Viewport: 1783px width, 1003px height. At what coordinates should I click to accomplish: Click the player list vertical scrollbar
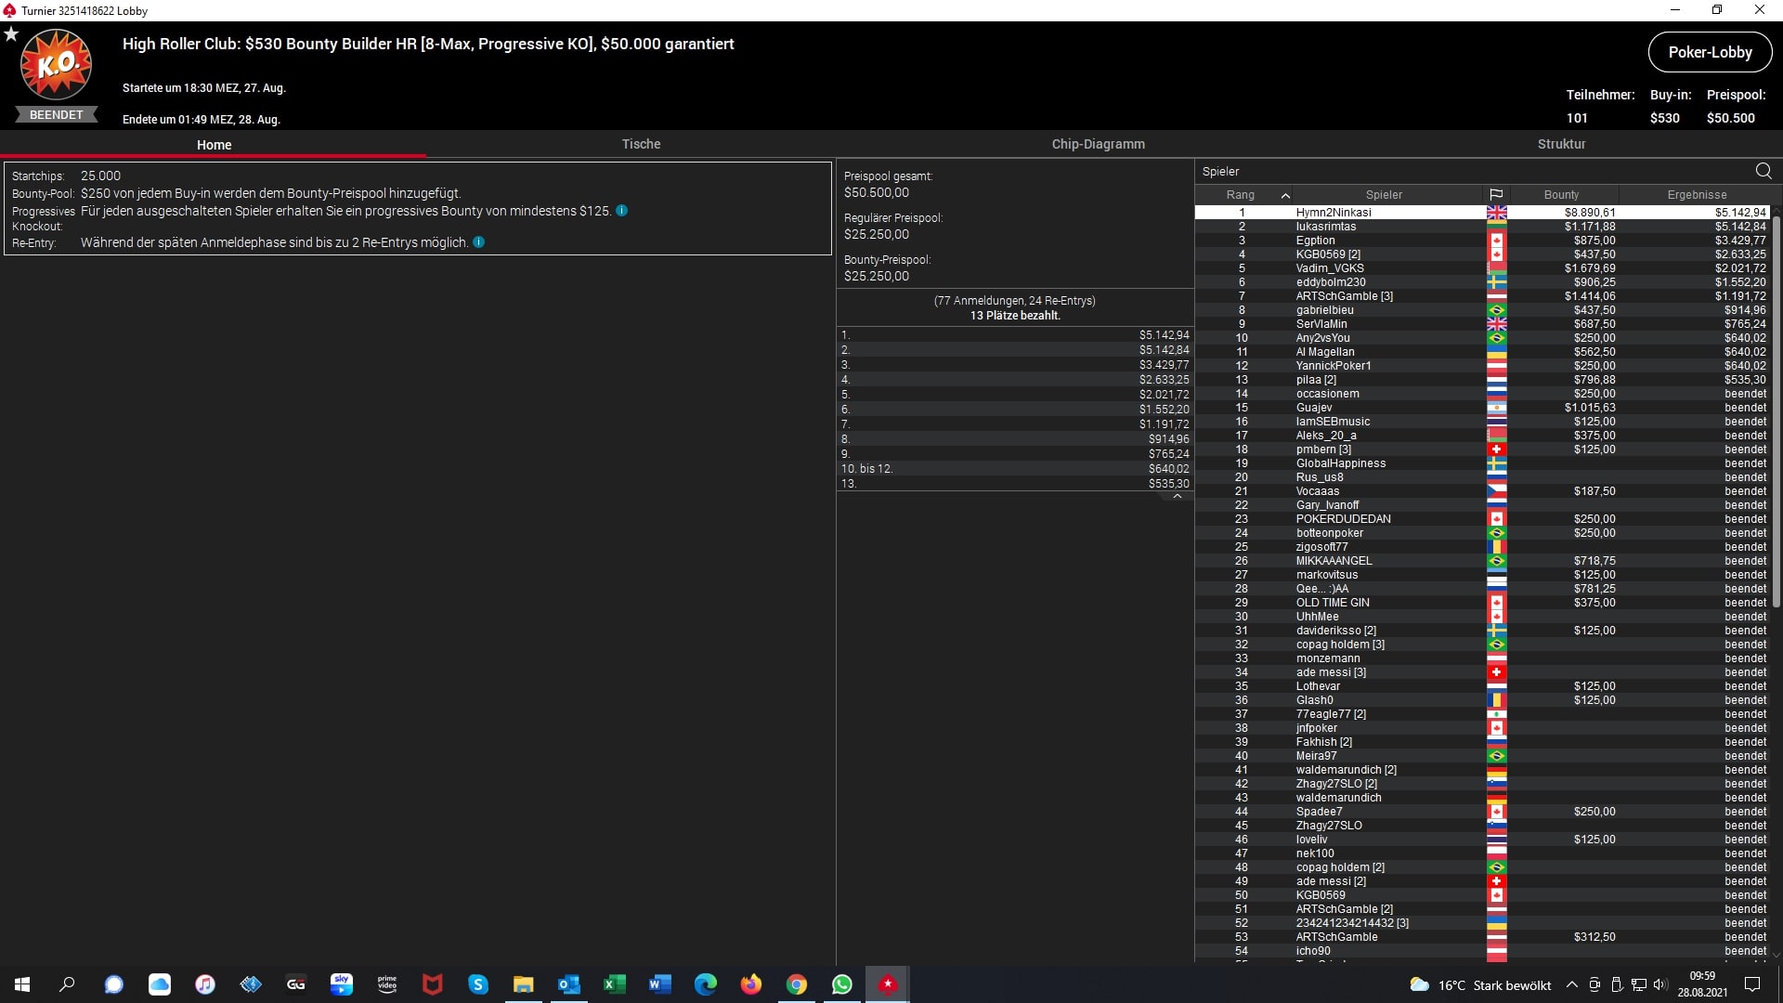pyautogui.click(x=1776, y=409)
